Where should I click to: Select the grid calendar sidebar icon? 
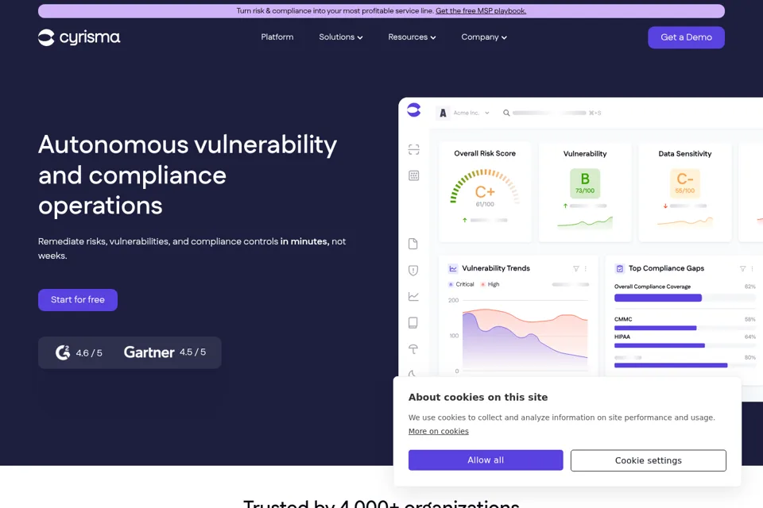tap(413, 175)
